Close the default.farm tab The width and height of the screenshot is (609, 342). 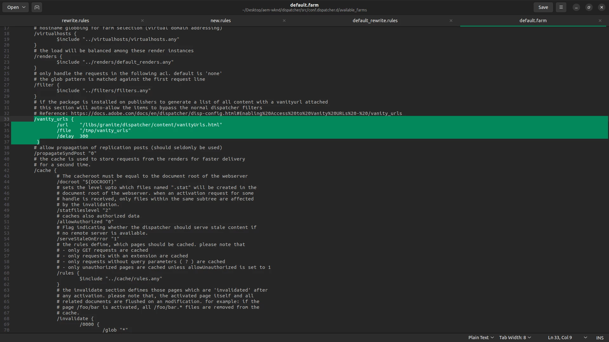point(600,21)
